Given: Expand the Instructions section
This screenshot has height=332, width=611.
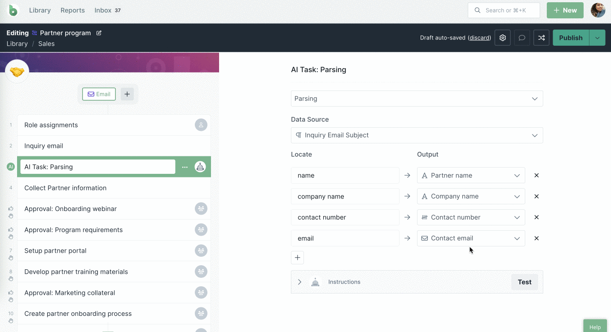Looking at the screenshot, I should click(299, 282).
